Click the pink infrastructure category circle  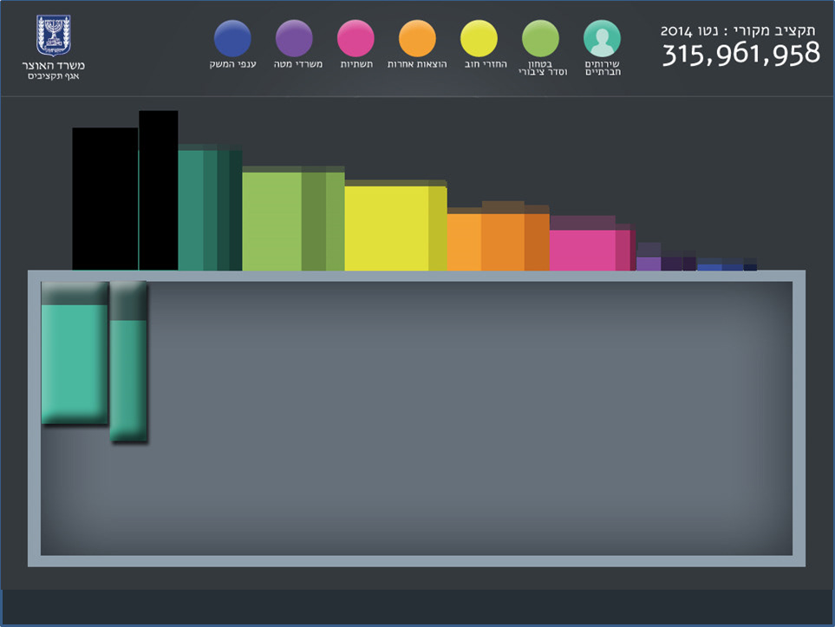click(x=356, y=38)
